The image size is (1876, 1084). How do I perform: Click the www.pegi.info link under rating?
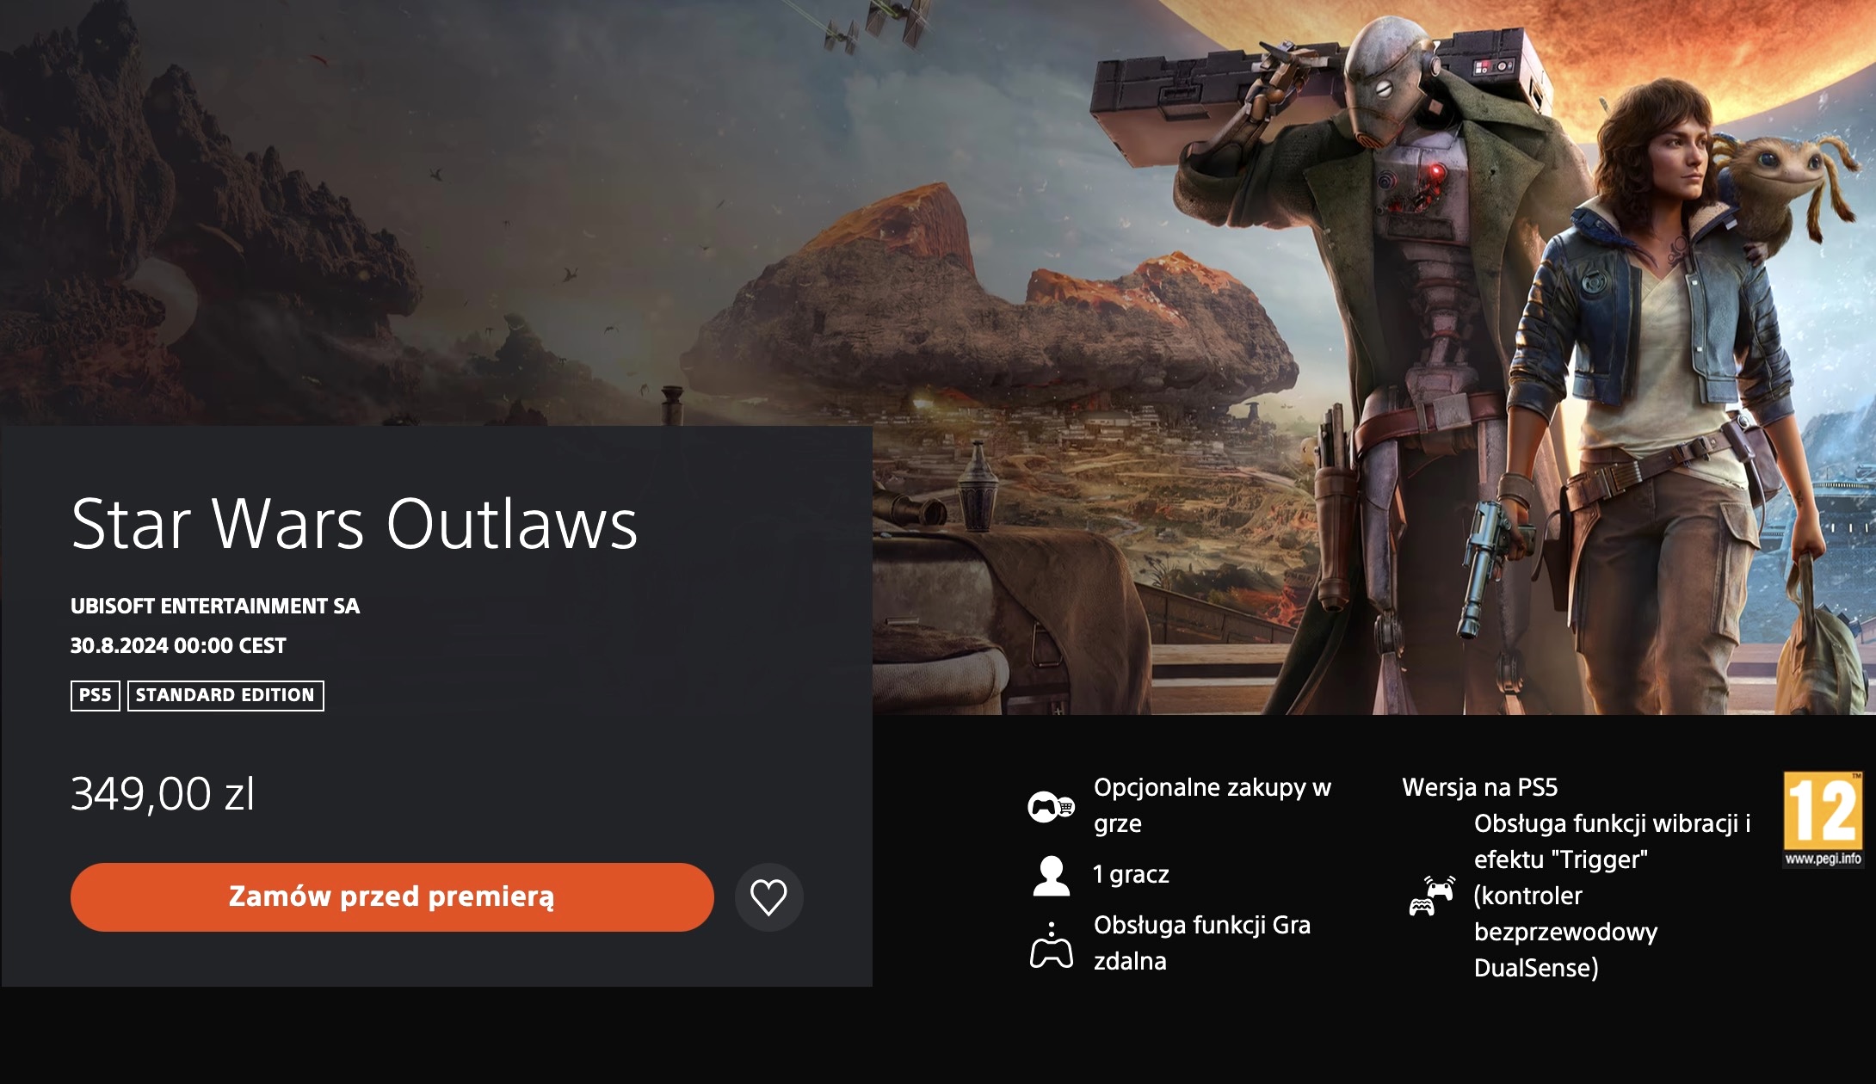pos(1823,859)
